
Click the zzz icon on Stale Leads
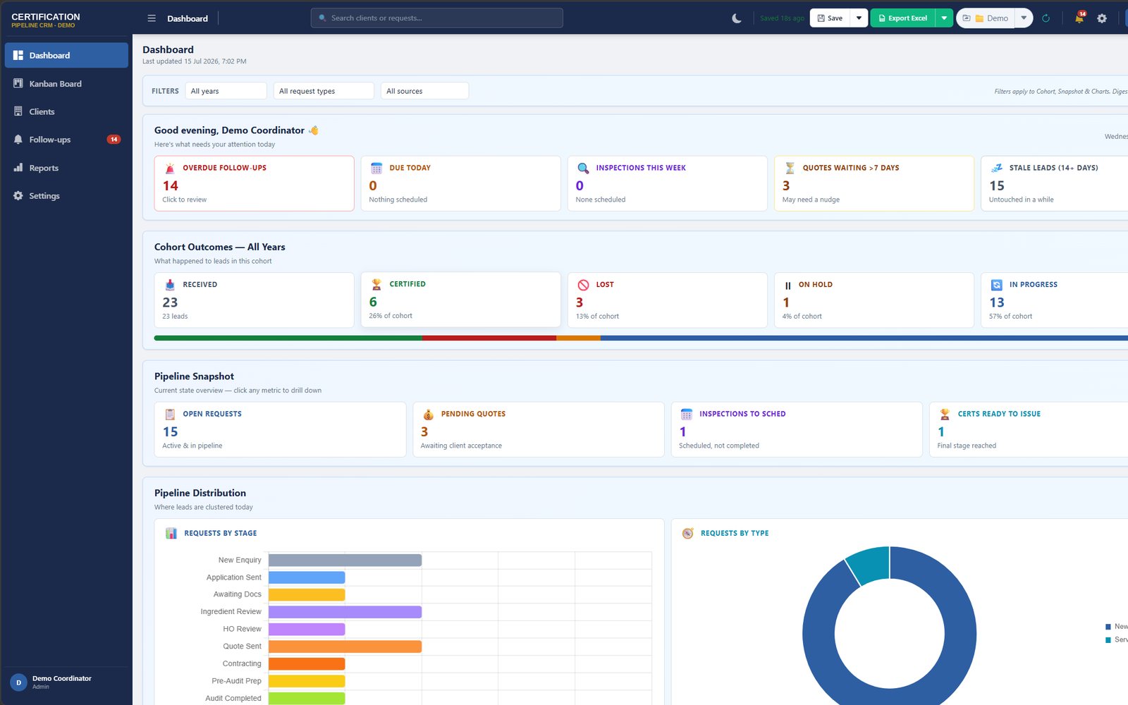click(996, 168)
